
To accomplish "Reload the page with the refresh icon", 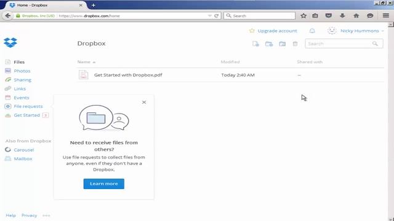I will tap(216, 16).
